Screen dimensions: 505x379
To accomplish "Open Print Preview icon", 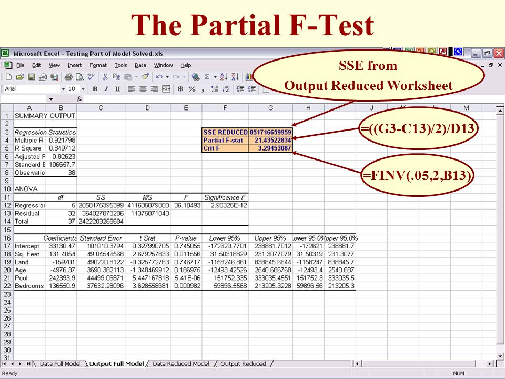I will (x=79, y=77).
